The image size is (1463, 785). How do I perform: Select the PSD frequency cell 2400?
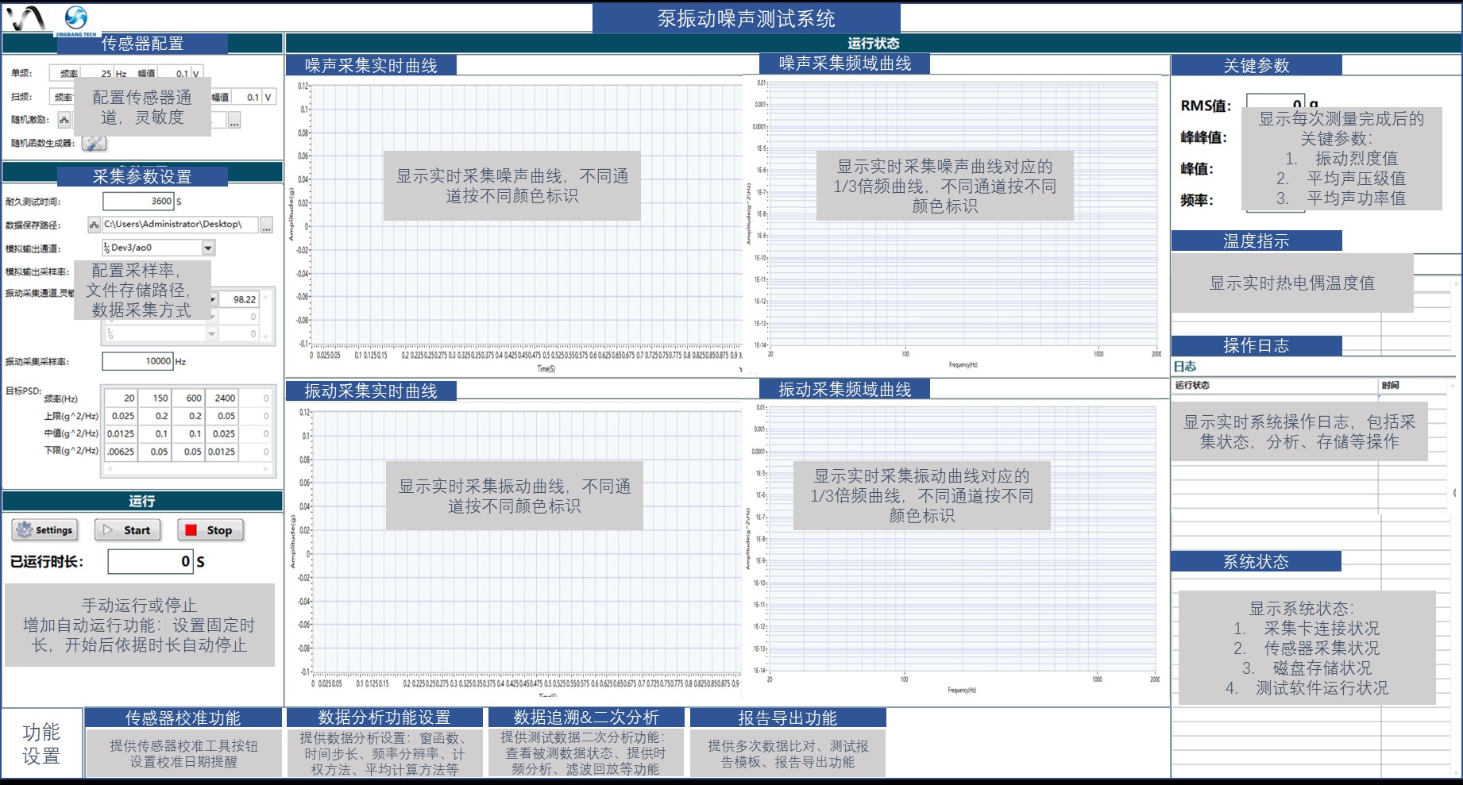point(222,398)
